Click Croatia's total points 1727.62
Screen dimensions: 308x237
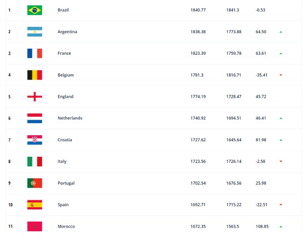[198, 140]
